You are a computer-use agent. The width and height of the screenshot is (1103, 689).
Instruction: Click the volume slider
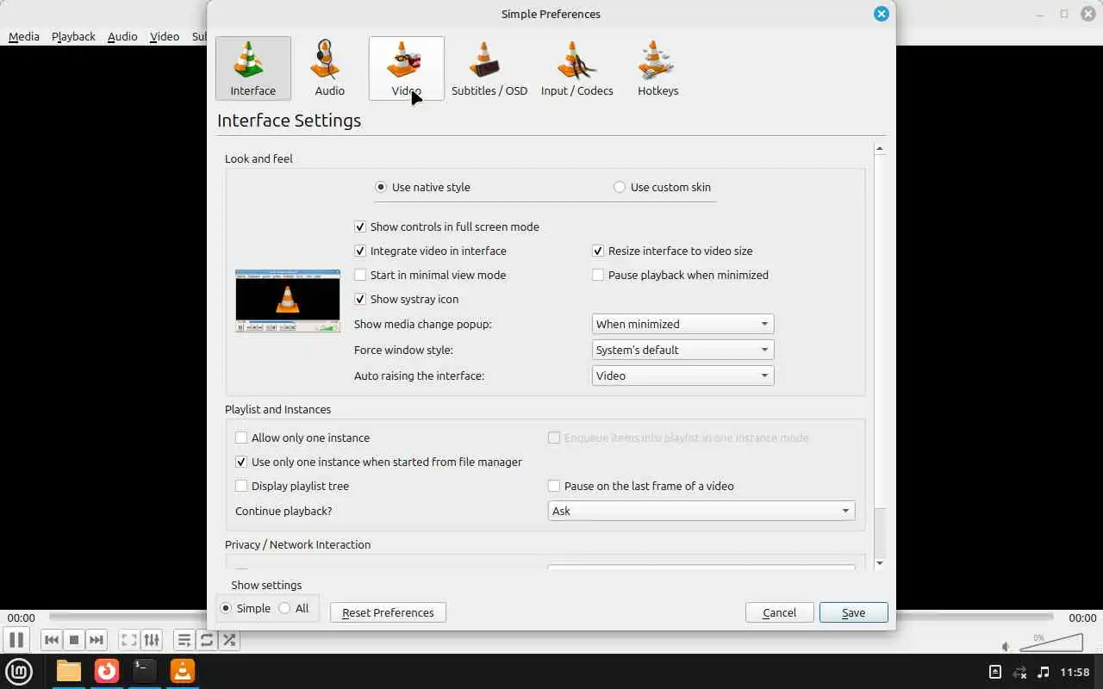1051,642
